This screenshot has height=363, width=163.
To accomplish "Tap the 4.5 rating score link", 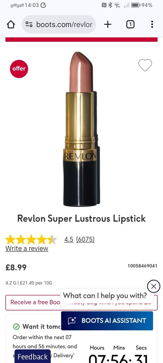I will [69, 239].
